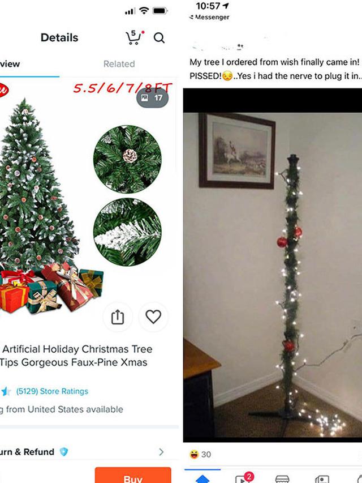Screen dimensions: 362x483
Task: Open the News feed pages icon
Action: 322,479
